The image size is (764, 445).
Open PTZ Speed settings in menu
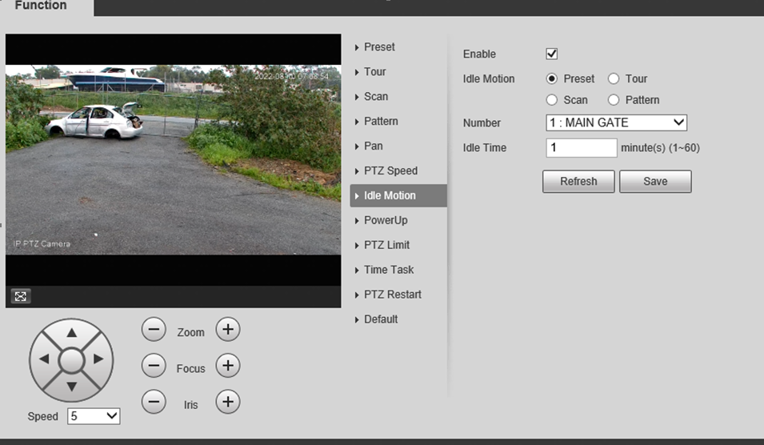390,170
